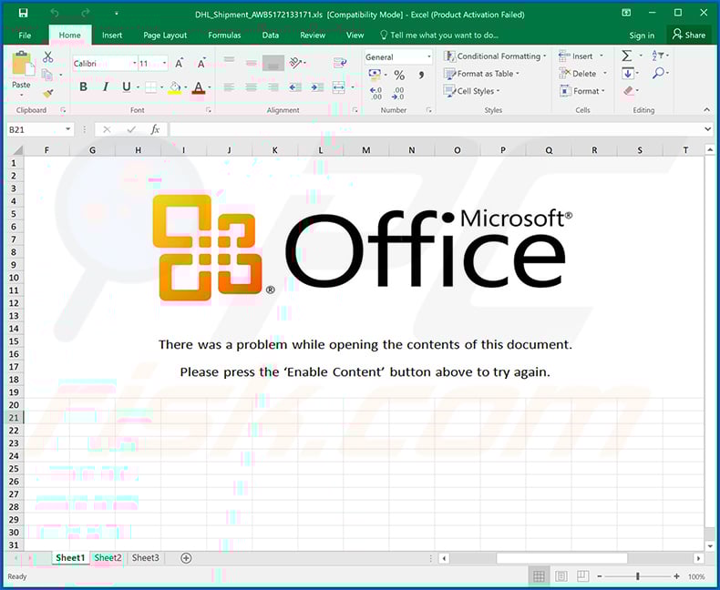Click the Fill down arrow icon
The height and width of the screenshot is (590, 720).
click(x=628, y=74)
